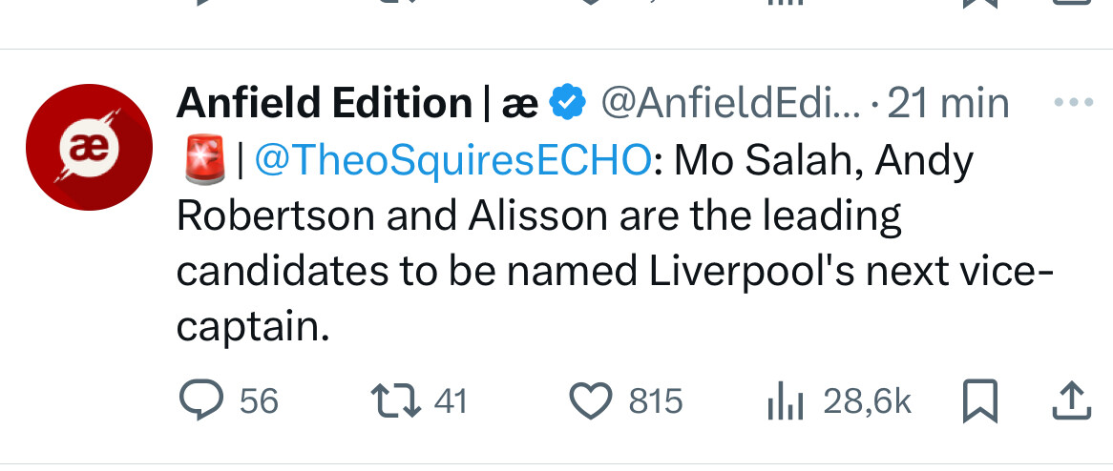Screen dimensions: 1113x471
Task: Click the reply count 56
Action: click(259, 401)
